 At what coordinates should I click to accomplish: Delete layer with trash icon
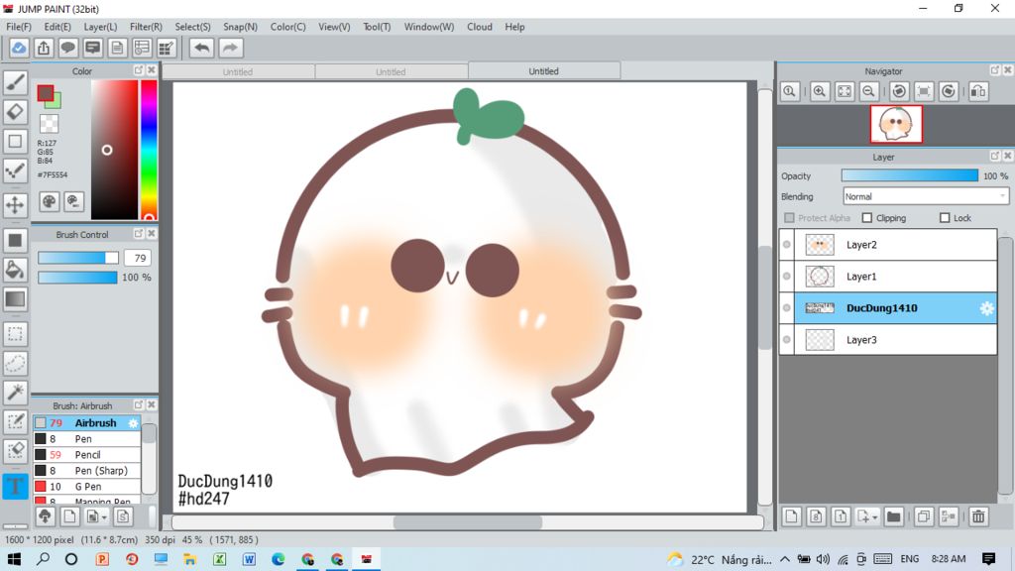tap(978, 515)
